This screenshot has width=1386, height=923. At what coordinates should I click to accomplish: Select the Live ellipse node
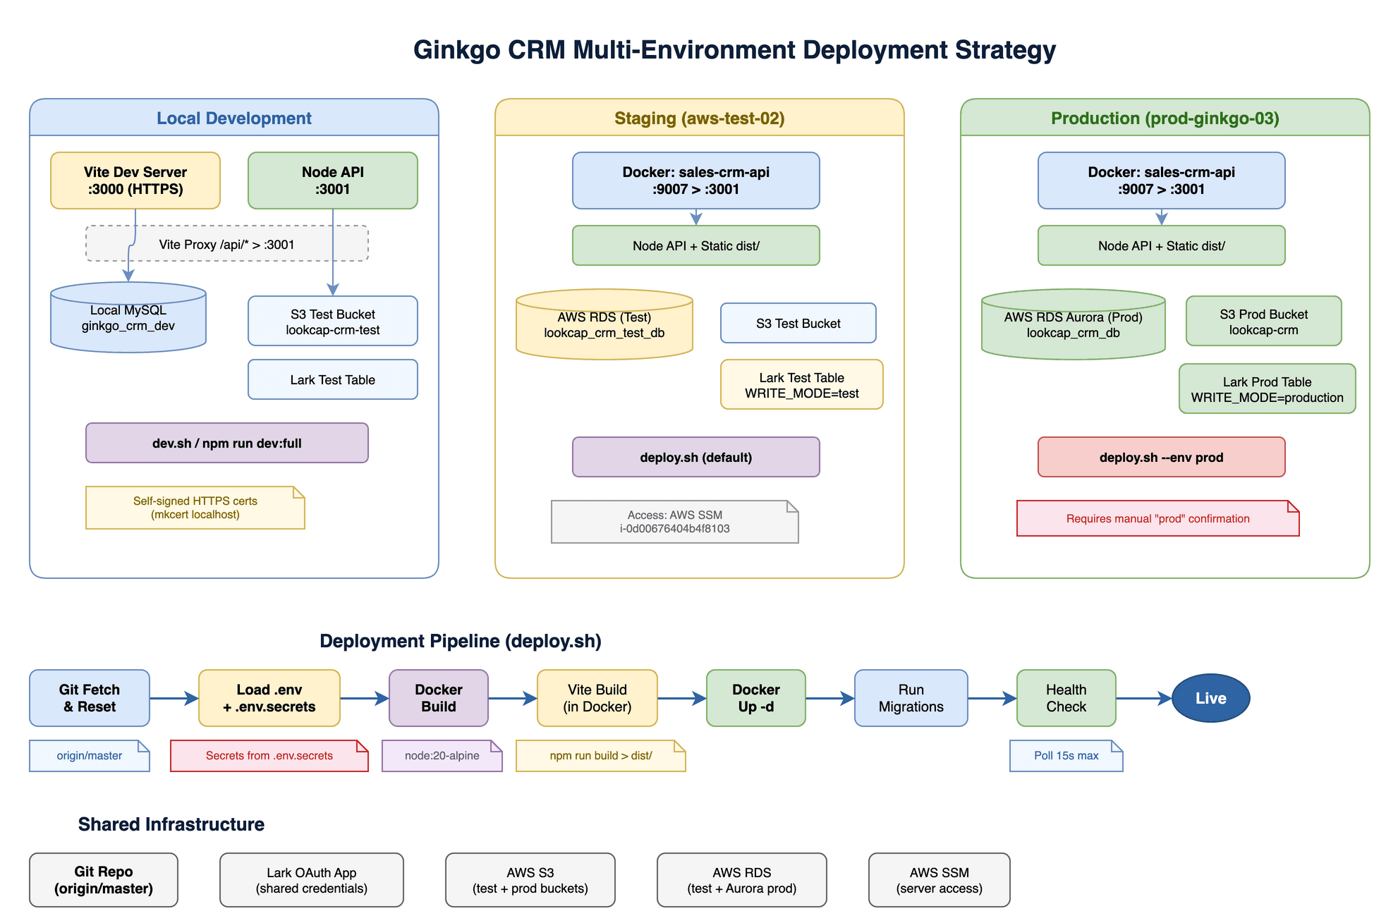(x=1211, y=698)
